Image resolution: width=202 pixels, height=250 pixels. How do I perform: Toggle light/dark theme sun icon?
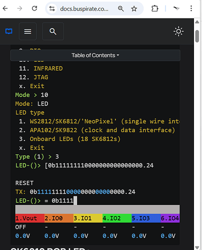[178, 31]
